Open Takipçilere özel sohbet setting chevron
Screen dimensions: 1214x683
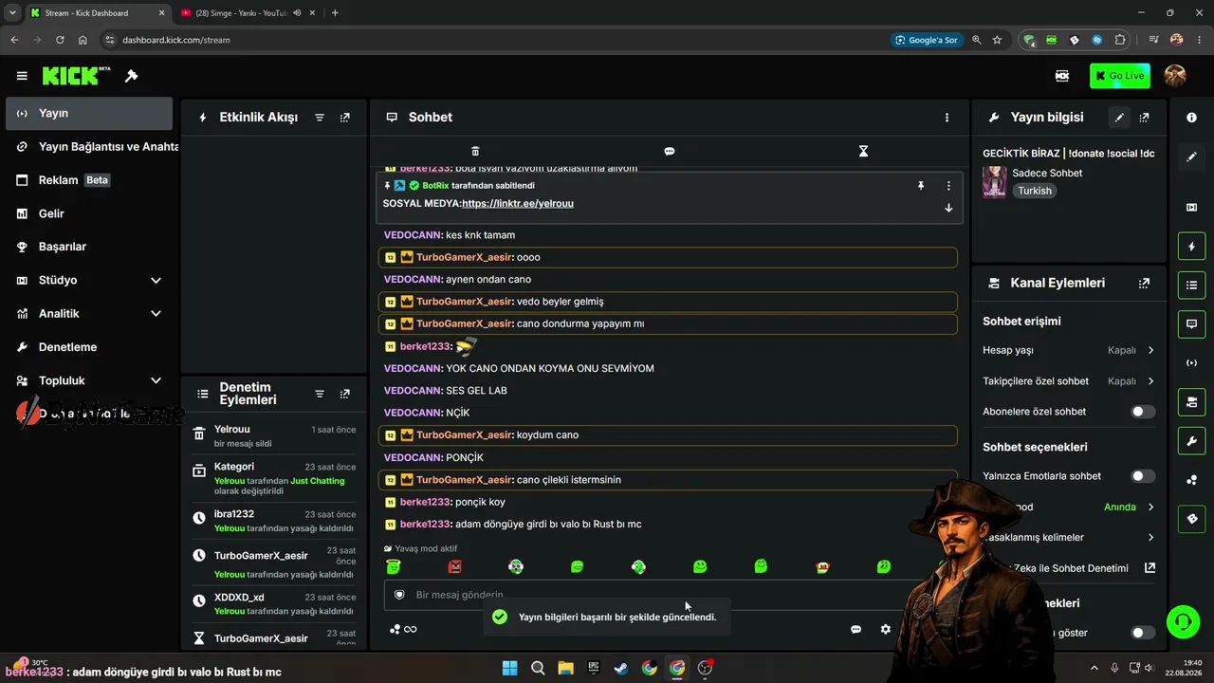[1150, 381]
